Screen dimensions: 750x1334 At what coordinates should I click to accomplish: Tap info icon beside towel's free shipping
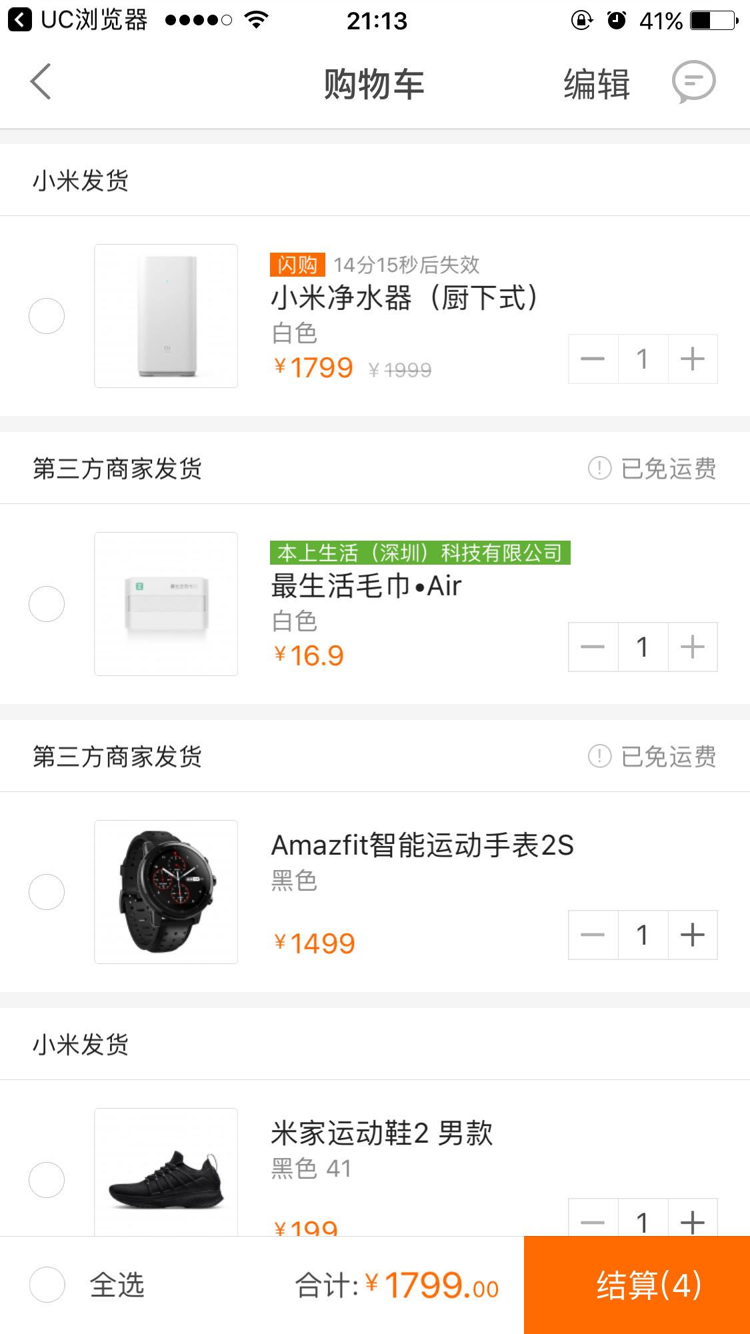click(599, 468)
